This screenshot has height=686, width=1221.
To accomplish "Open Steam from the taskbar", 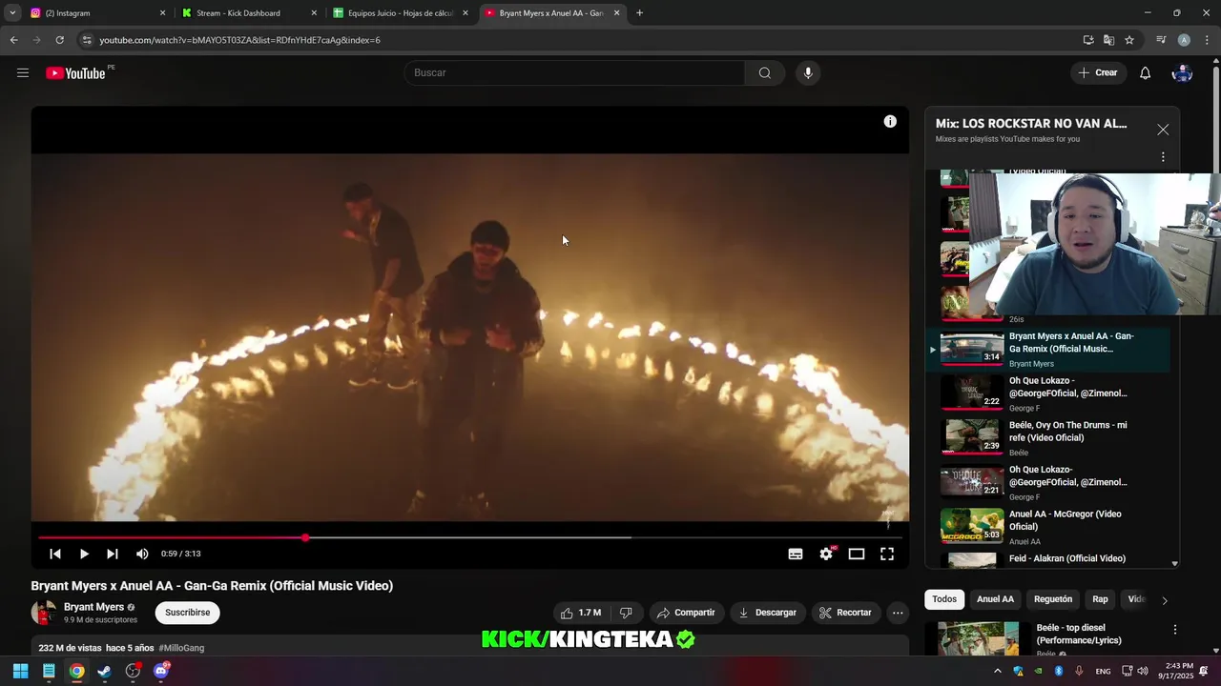I will pos(105,671).
